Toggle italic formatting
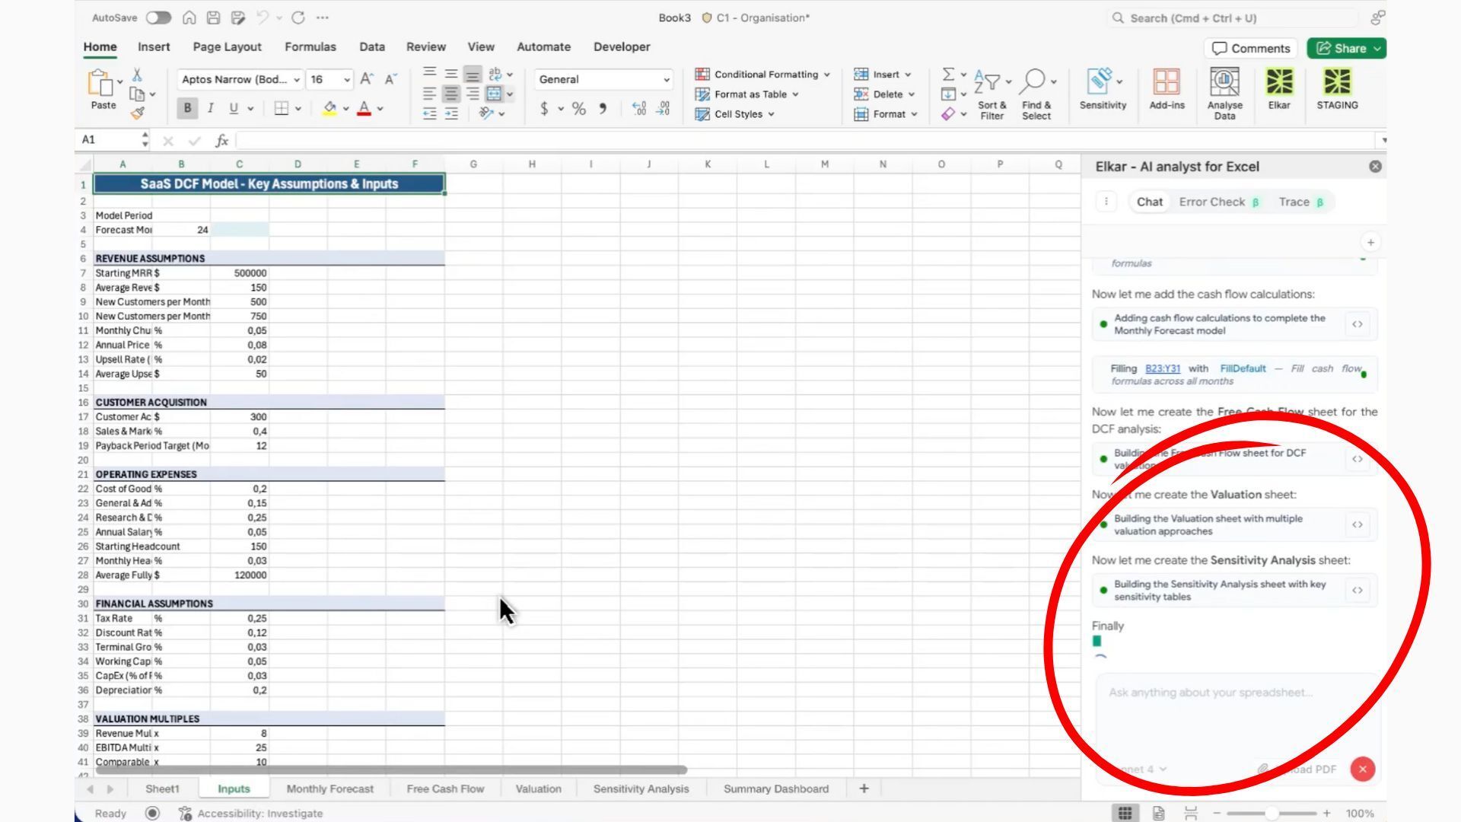This screenshot has width=1461, height=822. tap(211, 108)
